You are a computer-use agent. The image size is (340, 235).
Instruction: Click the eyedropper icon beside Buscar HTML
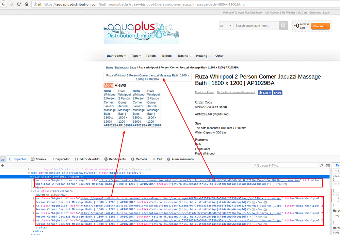pyautogui.click(x=321, y=166)
